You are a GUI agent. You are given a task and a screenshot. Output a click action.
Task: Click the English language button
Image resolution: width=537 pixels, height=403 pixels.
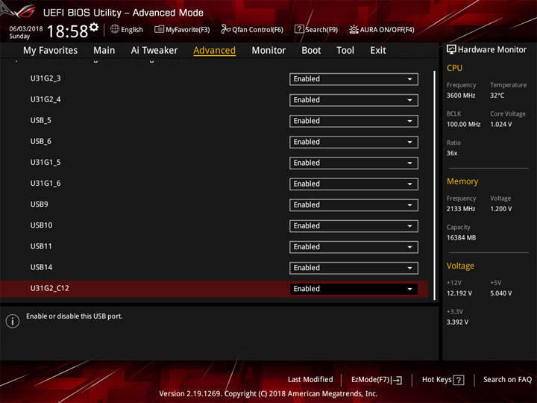pyautogui.click(x=127, y=29)
